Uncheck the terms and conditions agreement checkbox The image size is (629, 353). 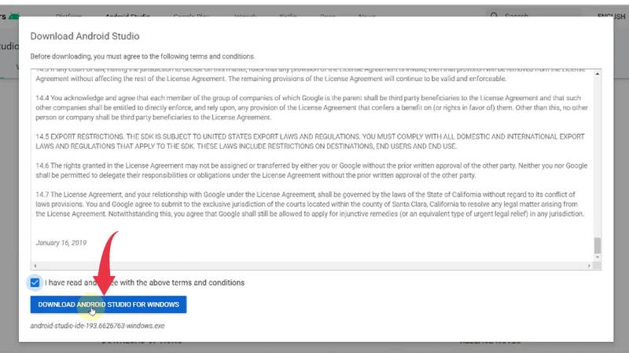[35, 282]
